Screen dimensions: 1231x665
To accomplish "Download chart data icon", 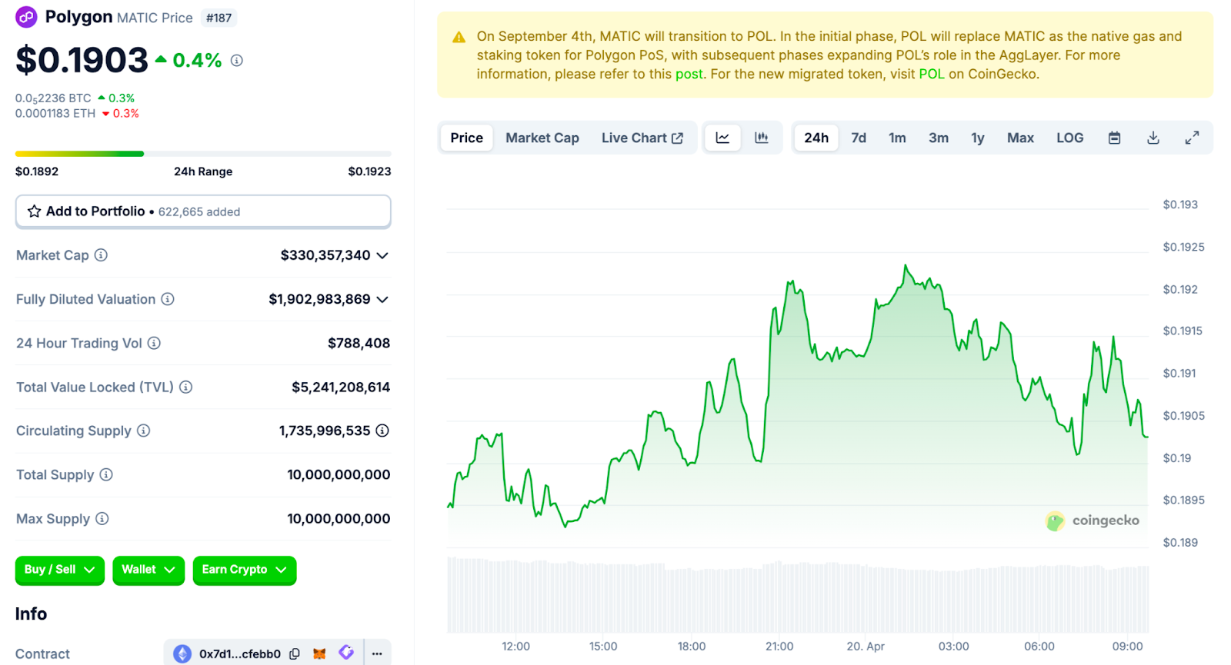I will click(x=1153, y=138).
